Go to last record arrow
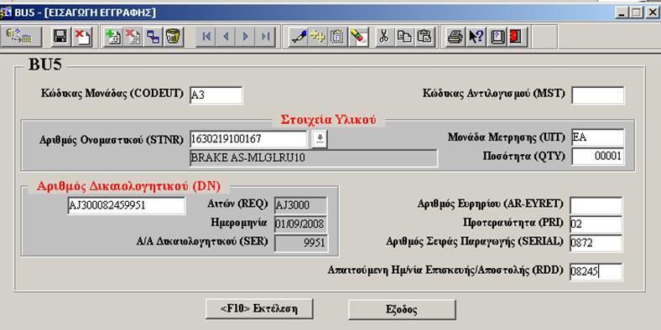661x330 pixels. click(x=266, y=37)
